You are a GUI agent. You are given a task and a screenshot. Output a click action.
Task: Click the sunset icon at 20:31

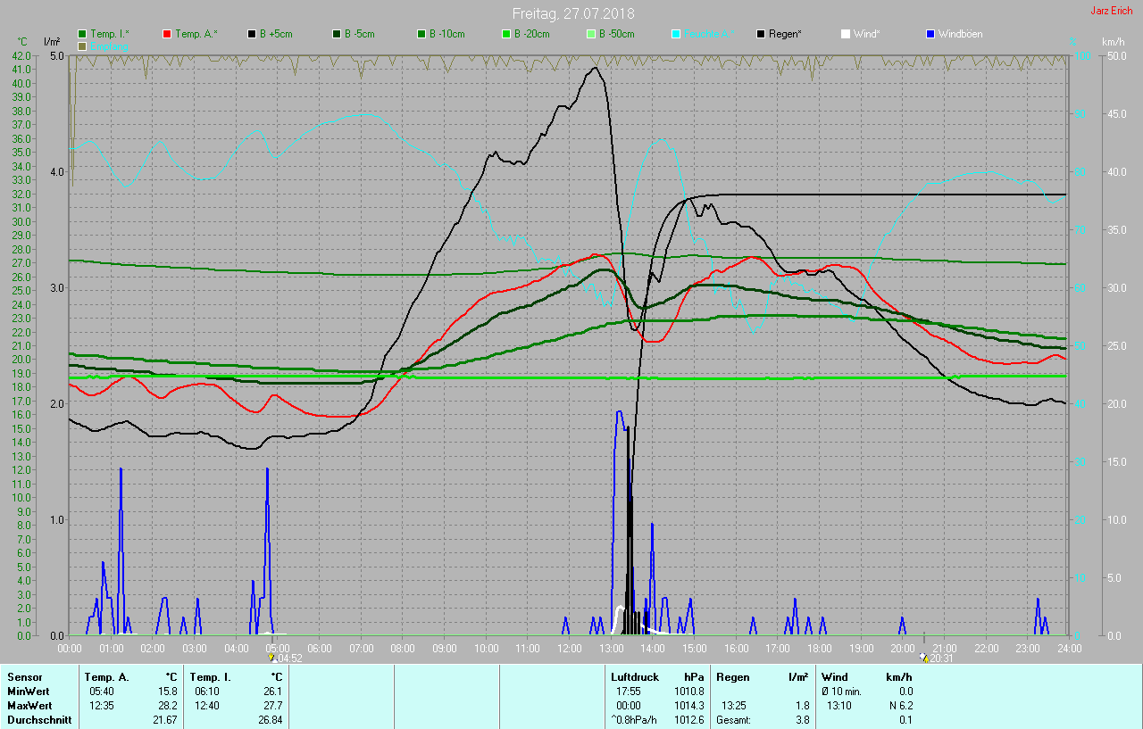pos(923,658)
